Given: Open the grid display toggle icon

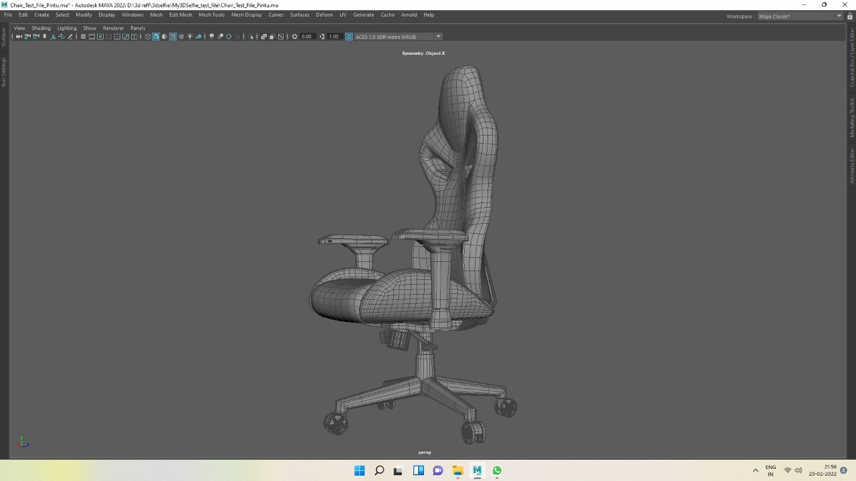Looking at the screenshot, I should pos(83,37).
